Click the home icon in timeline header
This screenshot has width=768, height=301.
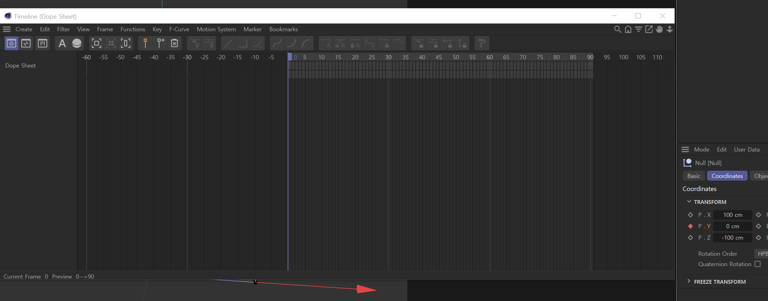point(628,29)
